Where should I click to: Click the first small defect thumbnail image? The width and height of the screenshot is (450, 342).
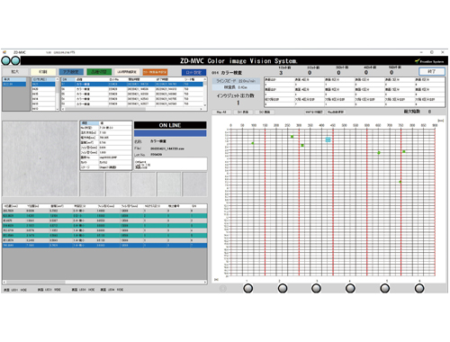coord(92,184)
